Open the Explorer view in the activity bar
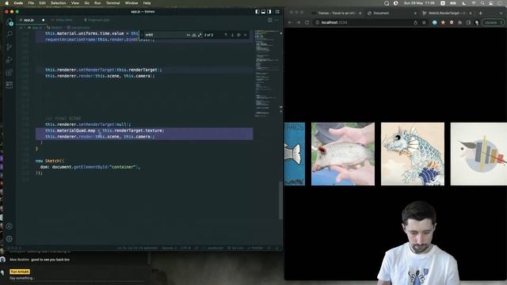 point(10,22)
